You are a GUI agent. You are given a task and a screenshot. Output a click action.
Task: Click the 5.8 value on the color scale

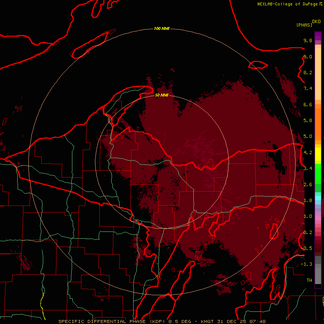(x=308, y=121)
